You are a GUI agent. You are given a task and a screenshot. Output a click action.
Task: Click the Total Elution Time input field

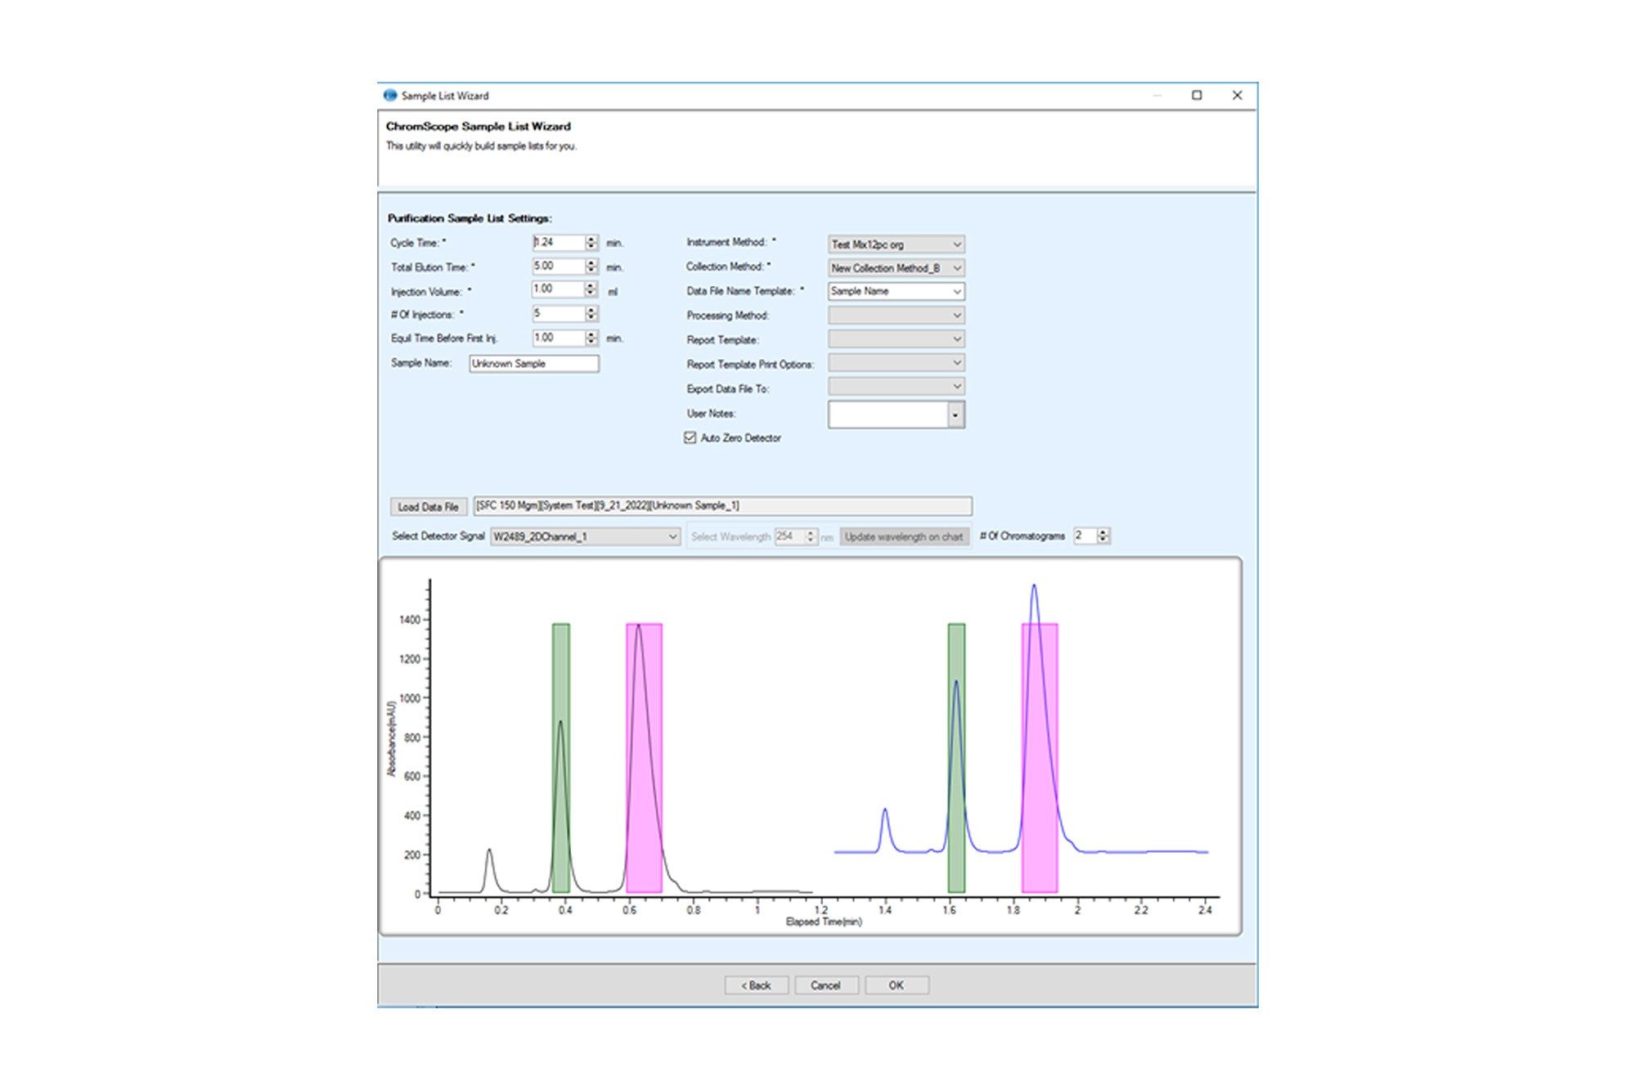(x=558, y=267)
